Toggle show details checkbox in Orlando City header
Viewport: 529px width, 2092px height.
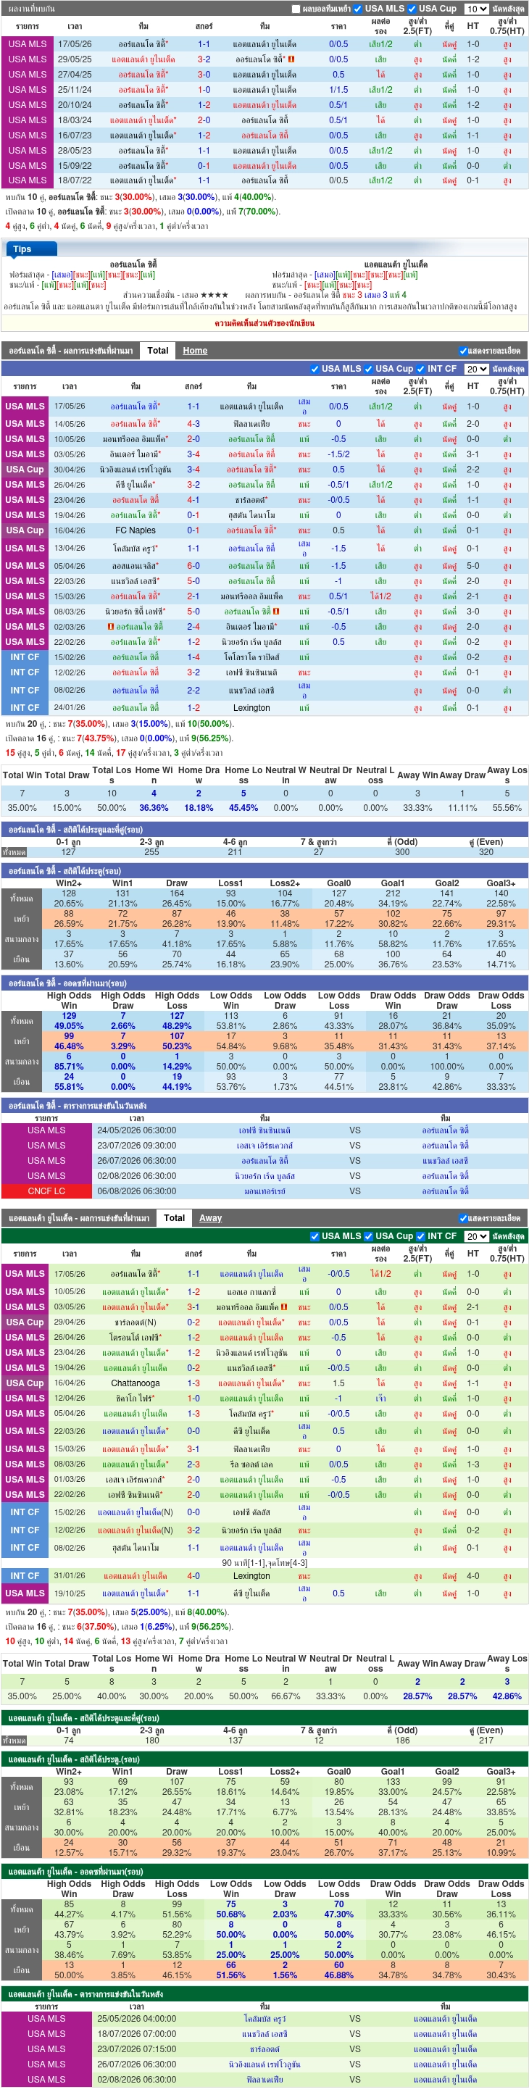(x=463, y=351)
